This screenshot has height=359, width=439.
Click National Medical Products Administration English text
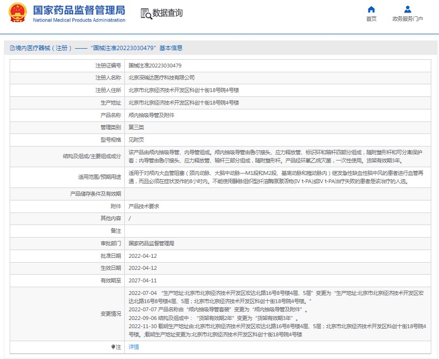(x=79, y=20)
